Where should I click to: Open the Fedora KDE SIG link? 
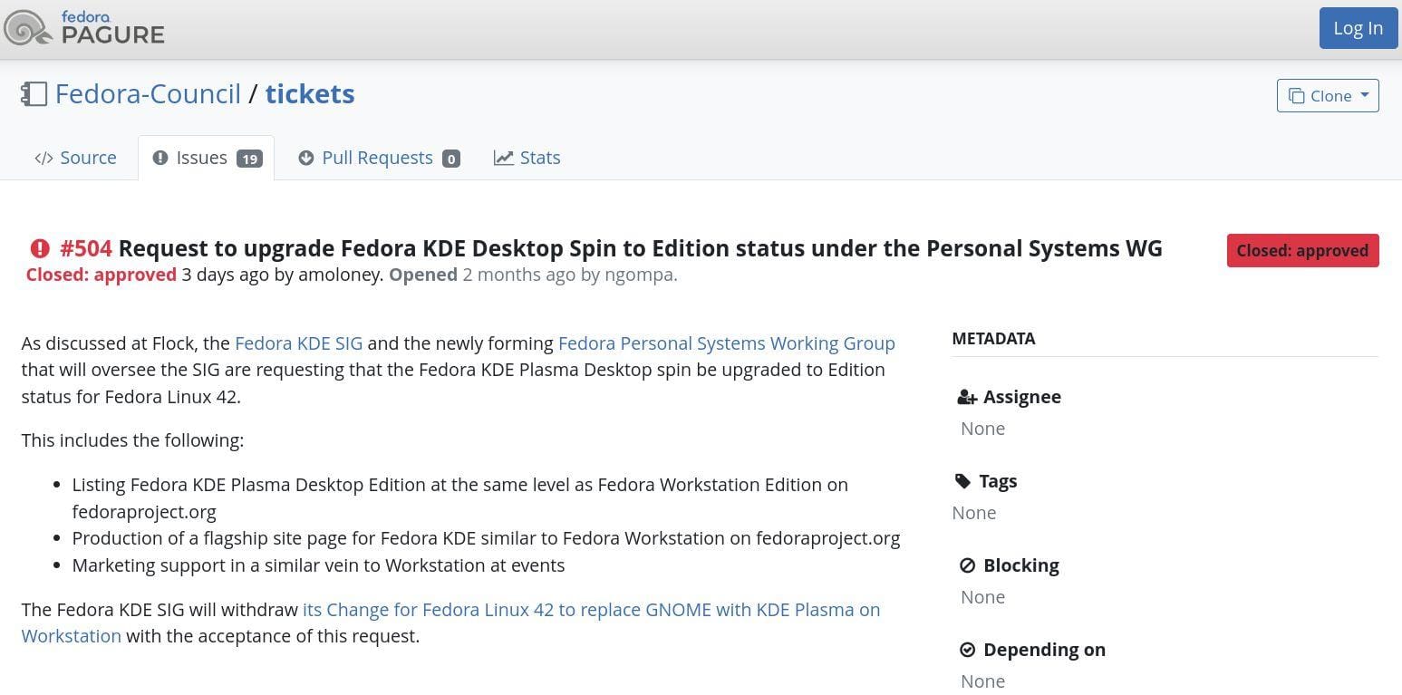[x=298, y=343]
